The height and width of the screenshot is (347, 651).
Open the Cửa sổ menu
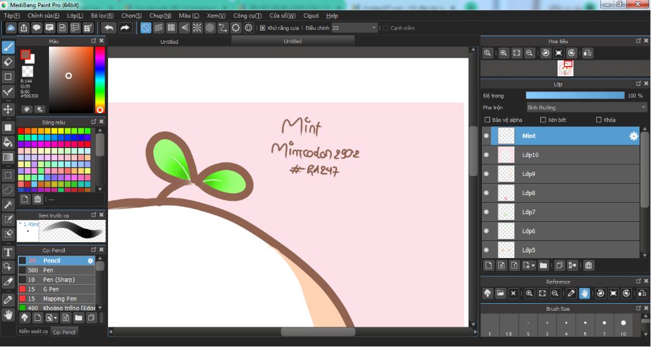(x=282, y=16)
